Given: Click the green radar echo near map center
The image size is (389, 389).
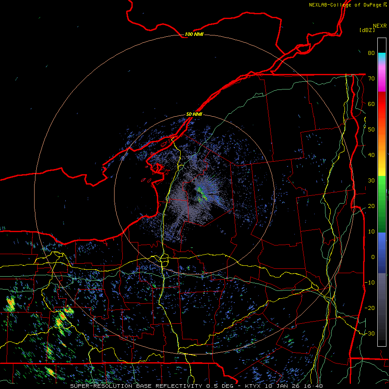Looking at the screenshot, I should pos(201,194).
